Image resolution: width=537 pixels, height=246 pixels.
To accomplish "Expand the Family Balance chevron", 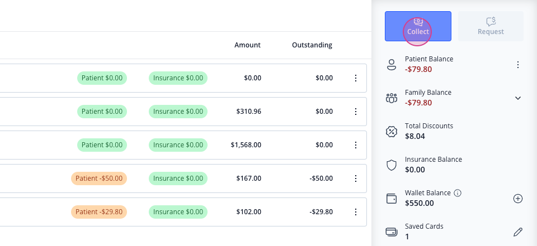I will (518, 98).
